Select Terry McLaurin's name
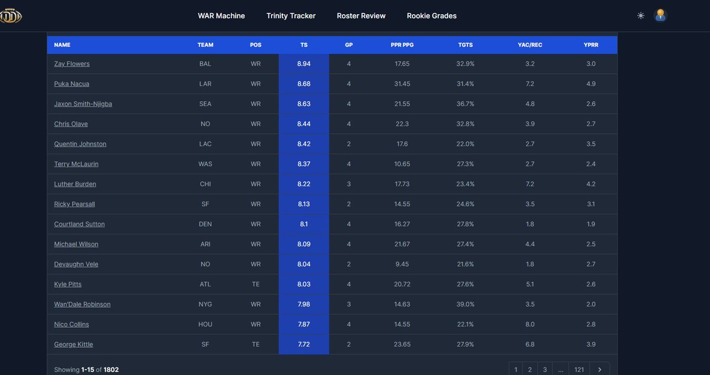The image size is (710, 375). point(76,164)
